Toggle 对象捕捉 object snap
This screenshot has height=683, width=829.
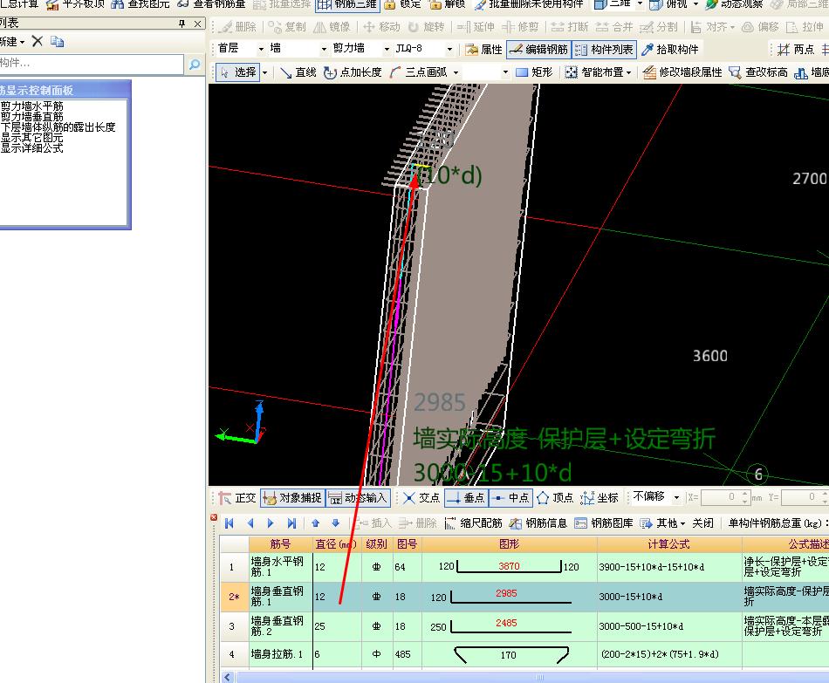[x=292, y=498]
